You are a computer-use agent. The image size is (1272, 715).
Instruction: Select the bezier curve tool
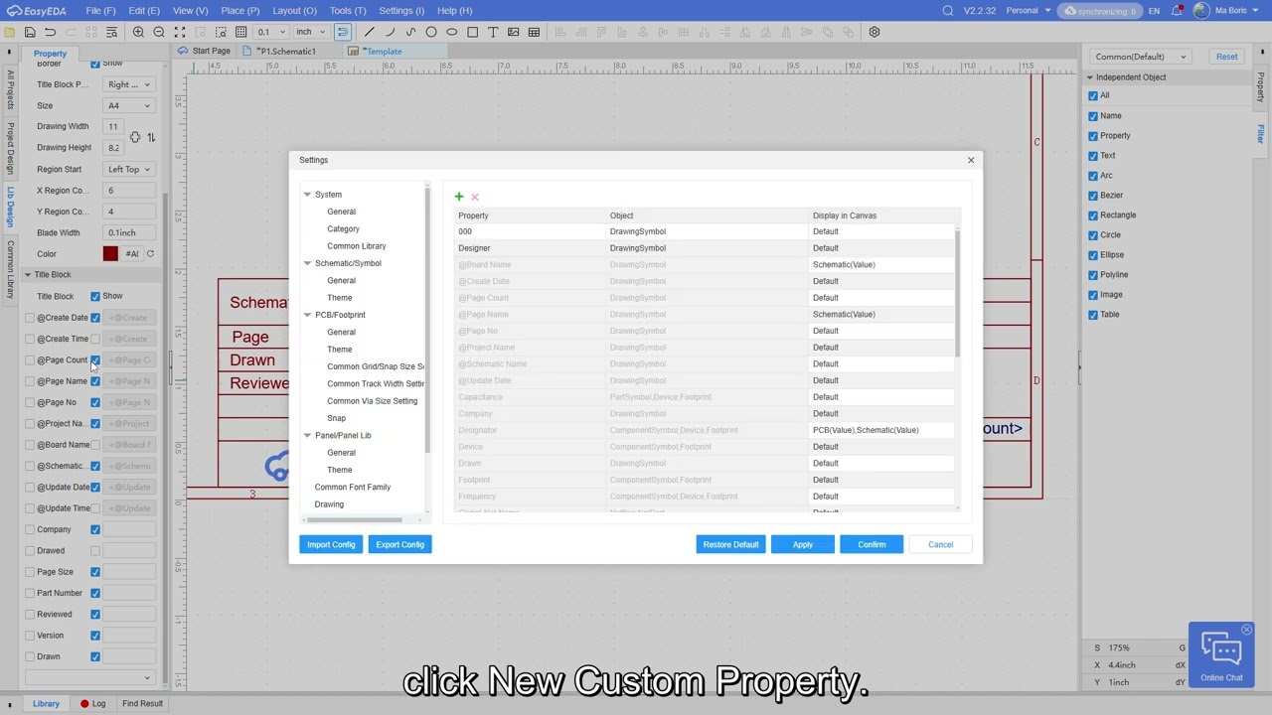[410, 32]
